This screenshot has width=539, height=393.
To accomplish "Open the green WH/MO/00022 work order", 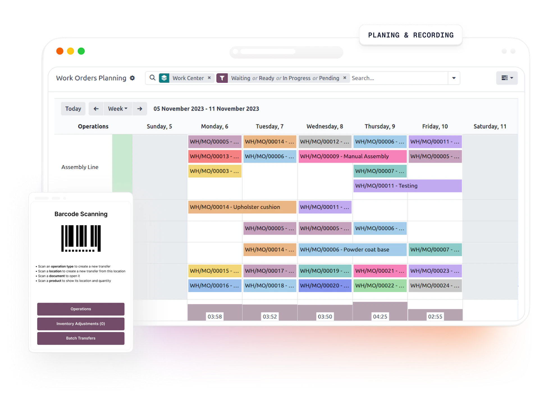I will point(380,286).
